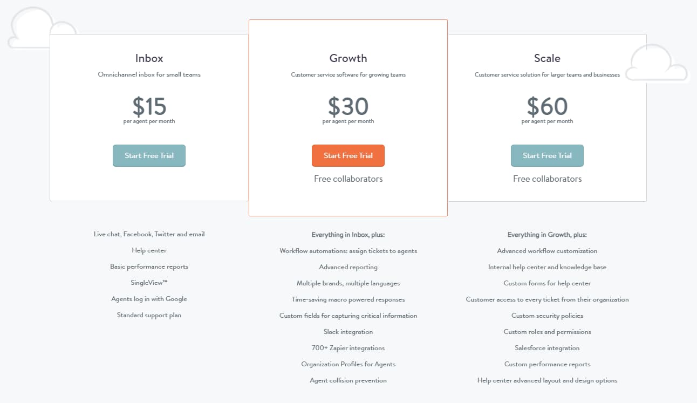Select the Help center item under Inbox
Viewport: 697px width, 403px height.
(149, 250)
